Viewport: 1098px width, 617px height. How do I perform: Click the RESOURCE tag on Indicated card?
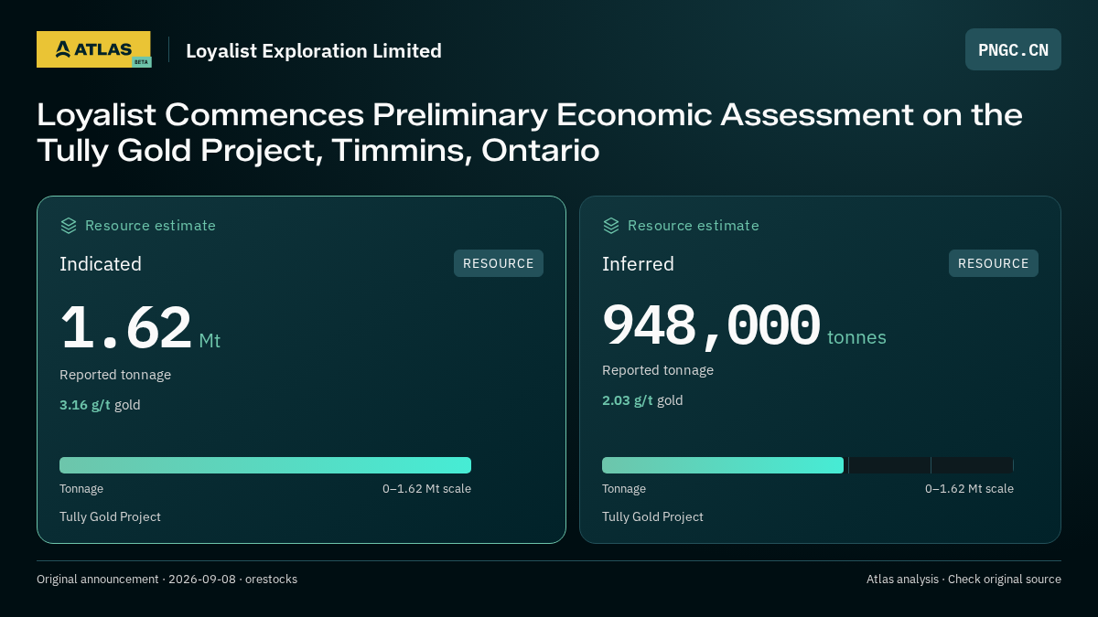(x=499, y=263)
